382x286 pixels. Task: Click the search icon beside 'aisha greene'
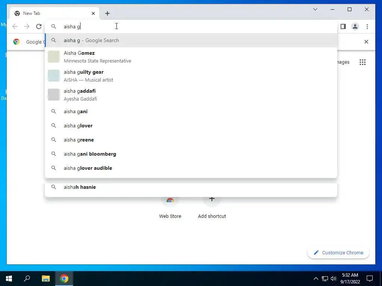point(54,140)
